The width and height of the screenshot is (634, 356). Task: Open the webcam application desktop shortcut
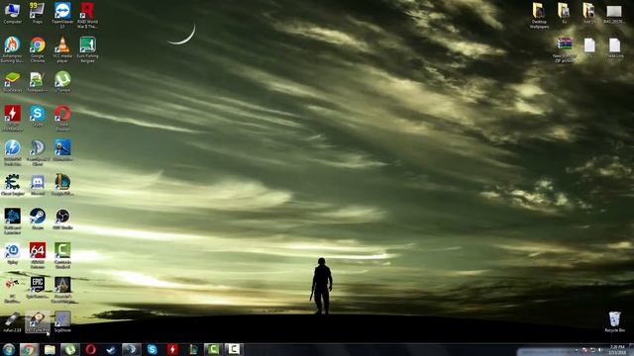tap(62, 150)
